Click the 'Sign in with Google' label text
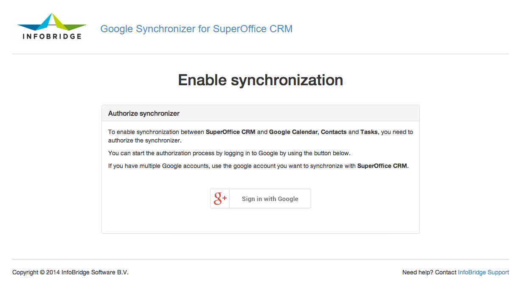517x296 pixels. point(270,199)
